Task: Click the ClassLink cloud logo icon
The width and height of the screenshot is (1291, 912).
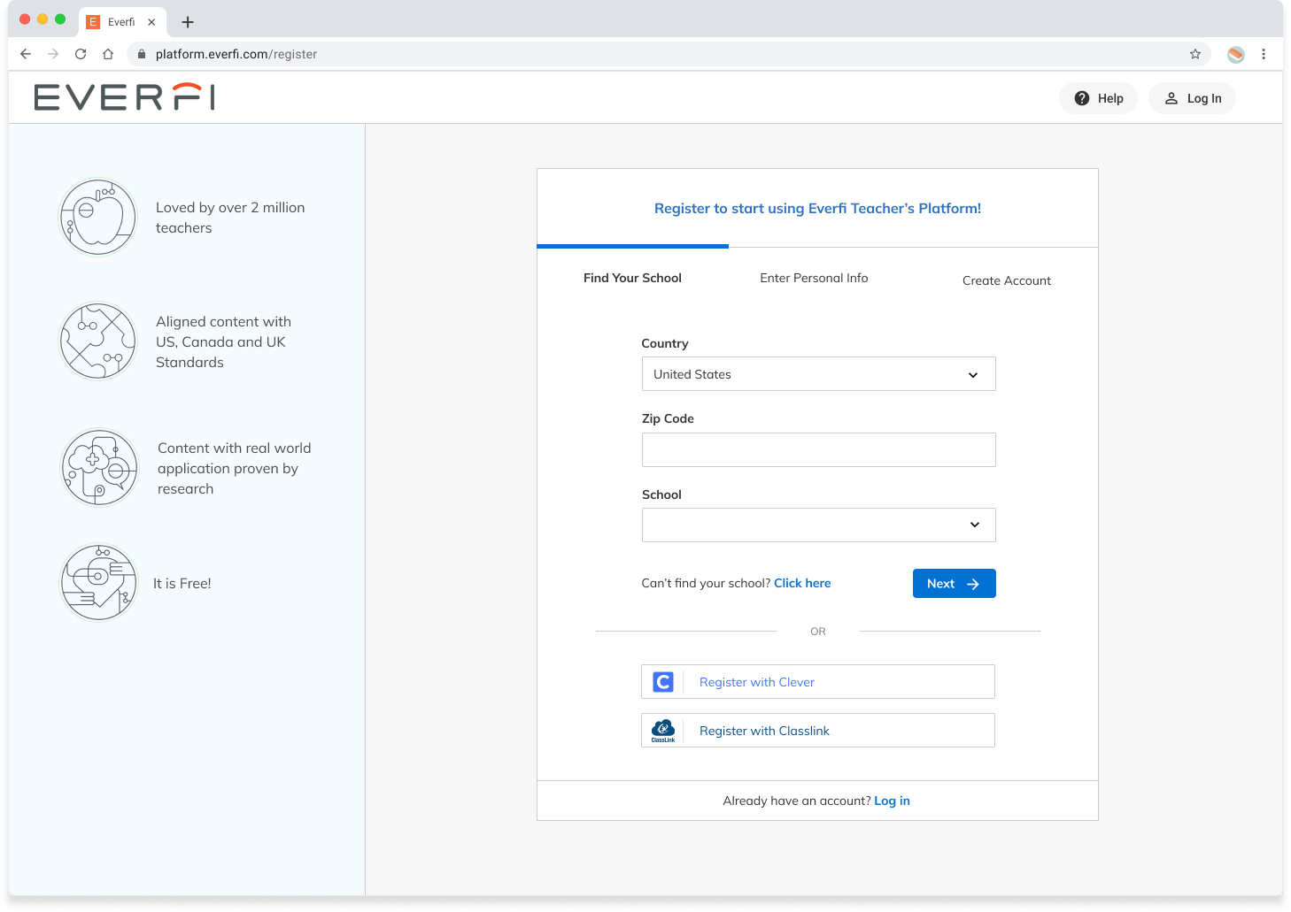Action: point(663,731)
